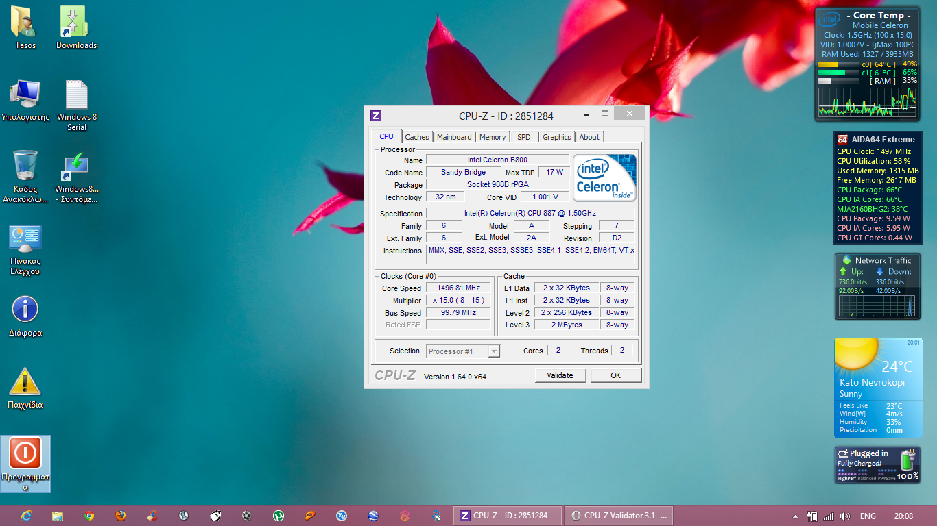Viewport: 937px width, 526px height.
Task: Click CPU Utilization 58 % in AIDA64
Action: click(873, 161)
